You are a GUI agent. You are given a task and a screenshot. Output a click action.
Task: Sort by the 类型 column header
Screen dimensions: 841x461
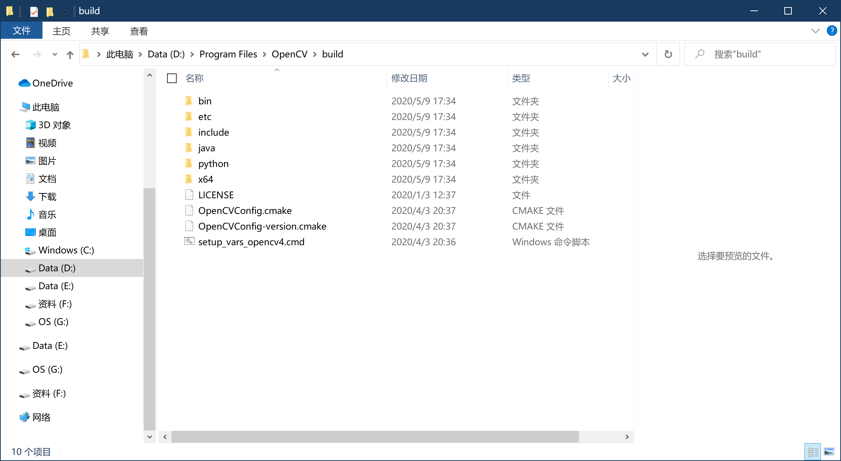(521, 78)
